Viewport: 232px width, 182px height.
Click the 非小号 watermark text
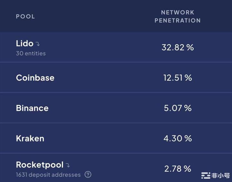[220, 176]
